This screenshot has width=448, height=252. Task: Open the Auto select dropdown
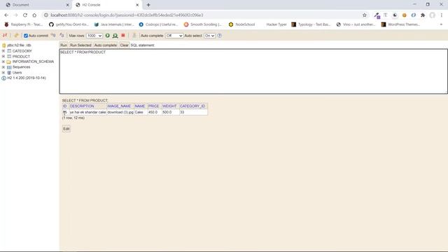pyautogui.click(x=209, y=36)
